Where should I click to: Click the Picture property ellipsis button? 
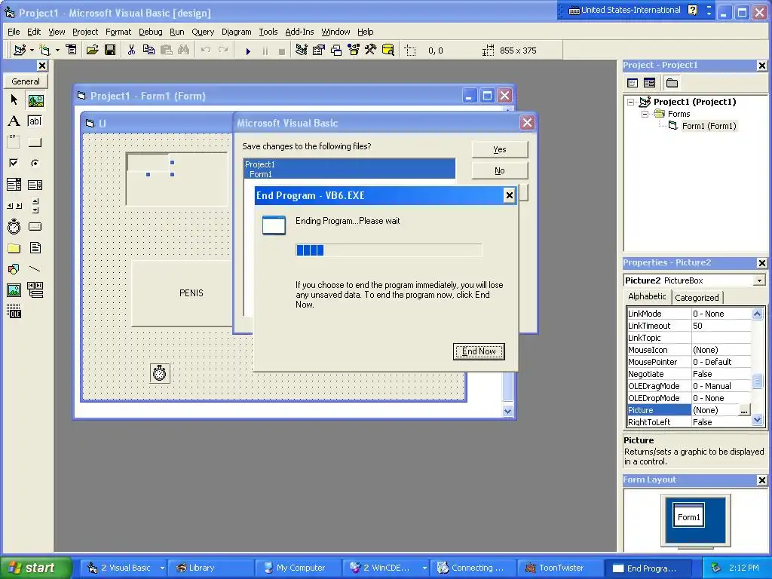click(744, 410)
